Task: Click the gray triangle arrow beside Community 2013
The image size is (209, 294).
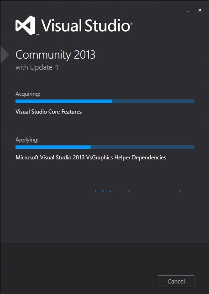Action: [x=5, y=54]
